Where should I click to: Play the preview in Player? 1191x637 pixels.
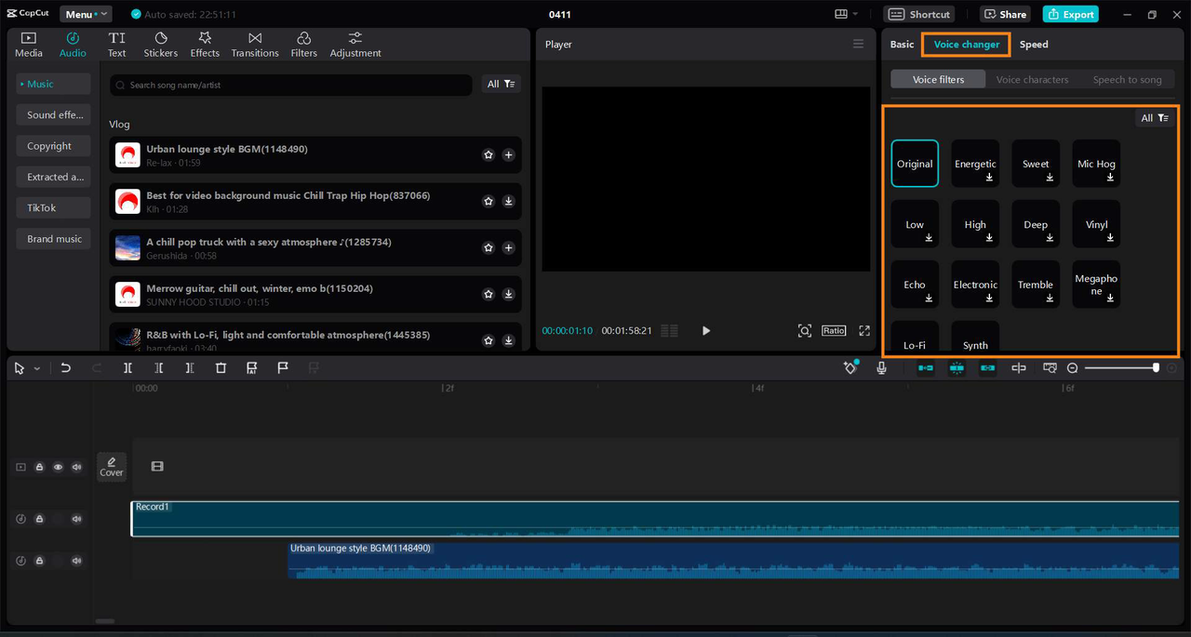(x=706, y=331)
